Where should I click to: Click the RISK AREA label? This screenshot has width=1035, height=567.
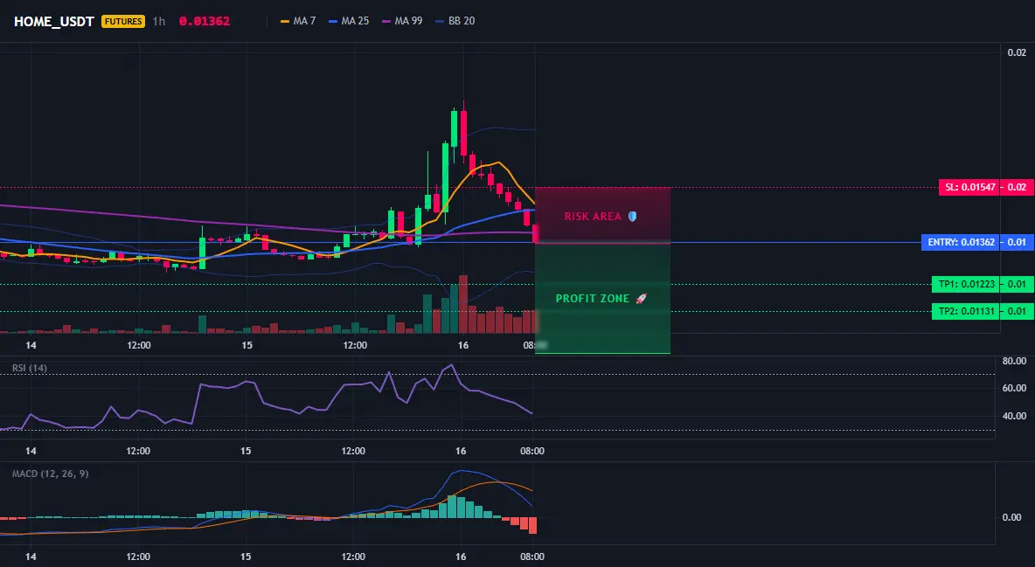(593, 217)
